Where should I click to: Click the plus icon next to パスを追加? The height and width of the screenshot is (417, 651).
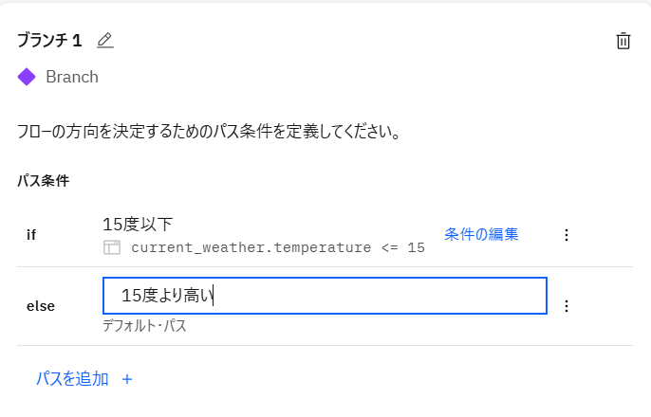(x=127, y=379)
